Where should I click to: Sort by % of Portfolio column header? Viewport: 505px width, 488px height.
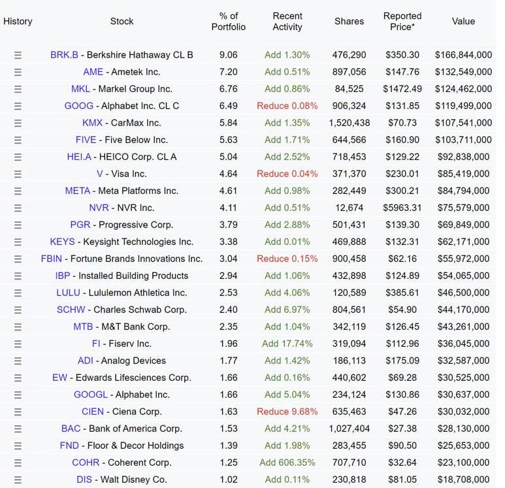tap(229, 22)
